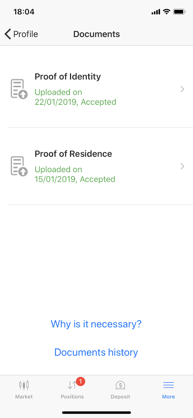Tap the red notification badge on Positions
Viewport: 193px width, 418px height.
click(x=80, y=382)
